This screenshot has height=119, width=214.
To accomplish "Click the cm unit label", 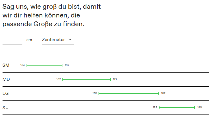I will (x=29, y=40).
